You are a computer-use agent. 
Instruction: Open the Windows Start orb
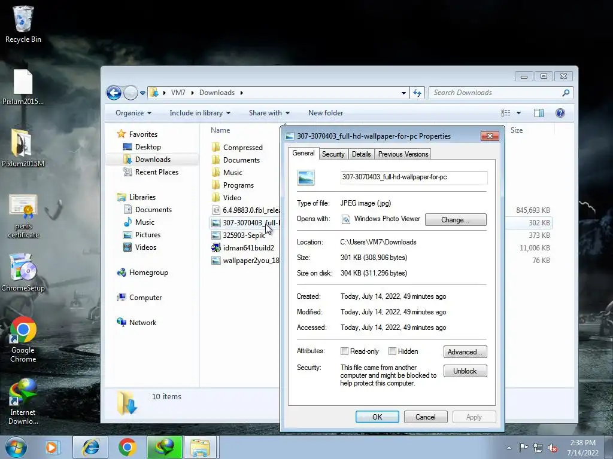(x=16, y=447)
